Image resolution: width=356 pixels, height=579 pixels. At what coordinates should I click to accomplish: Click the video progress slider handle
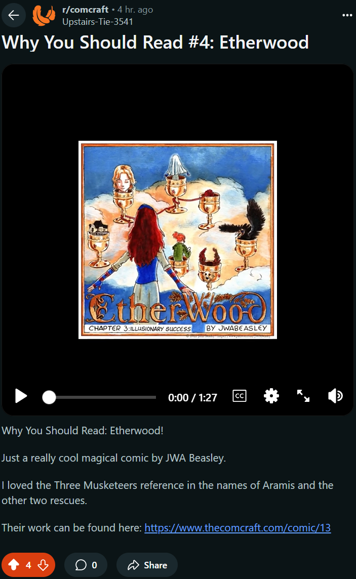[49, 397]
